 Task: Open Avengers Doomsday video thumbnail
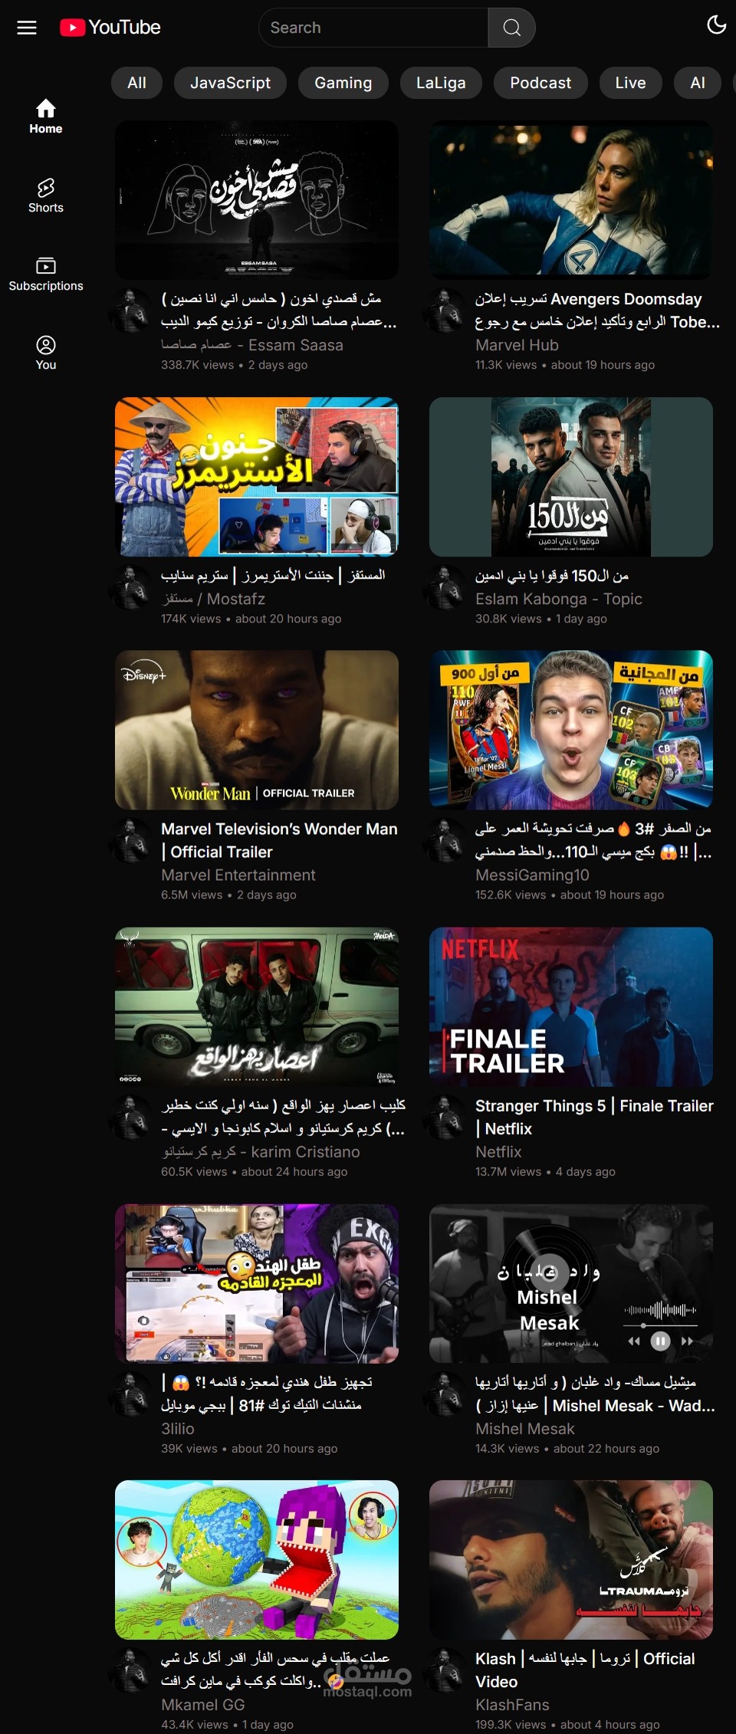pyautogui.click(x=571, y=200)
